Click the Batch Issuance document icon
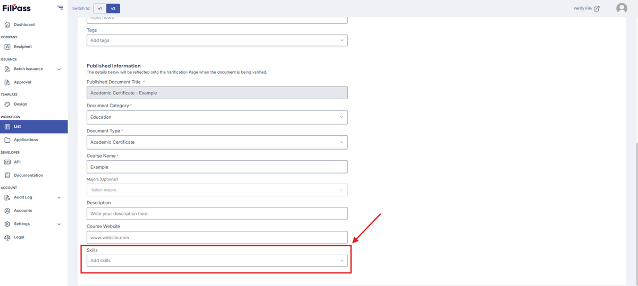The height and width of the screenshot is (286, 638). pyautogui.click(x=7, y=69)
